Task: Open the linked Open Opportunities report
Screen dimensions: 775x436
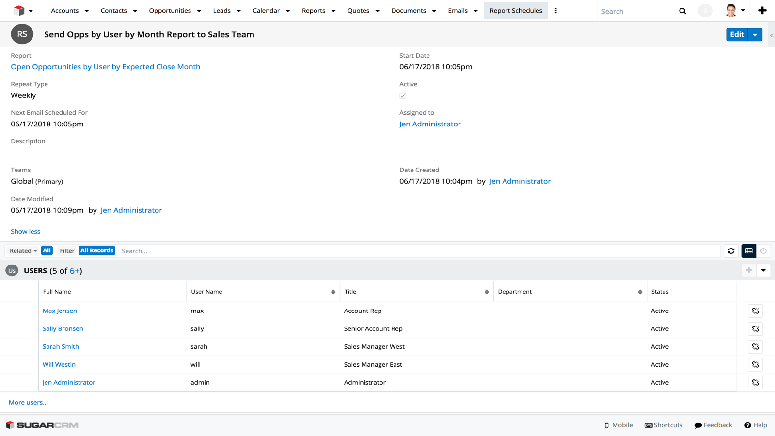Action: pos(105,67)
